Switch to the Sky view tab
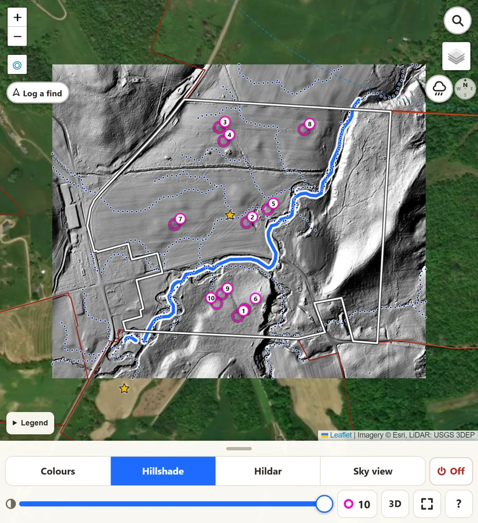478x523 pixels. [x=373, y=471]
